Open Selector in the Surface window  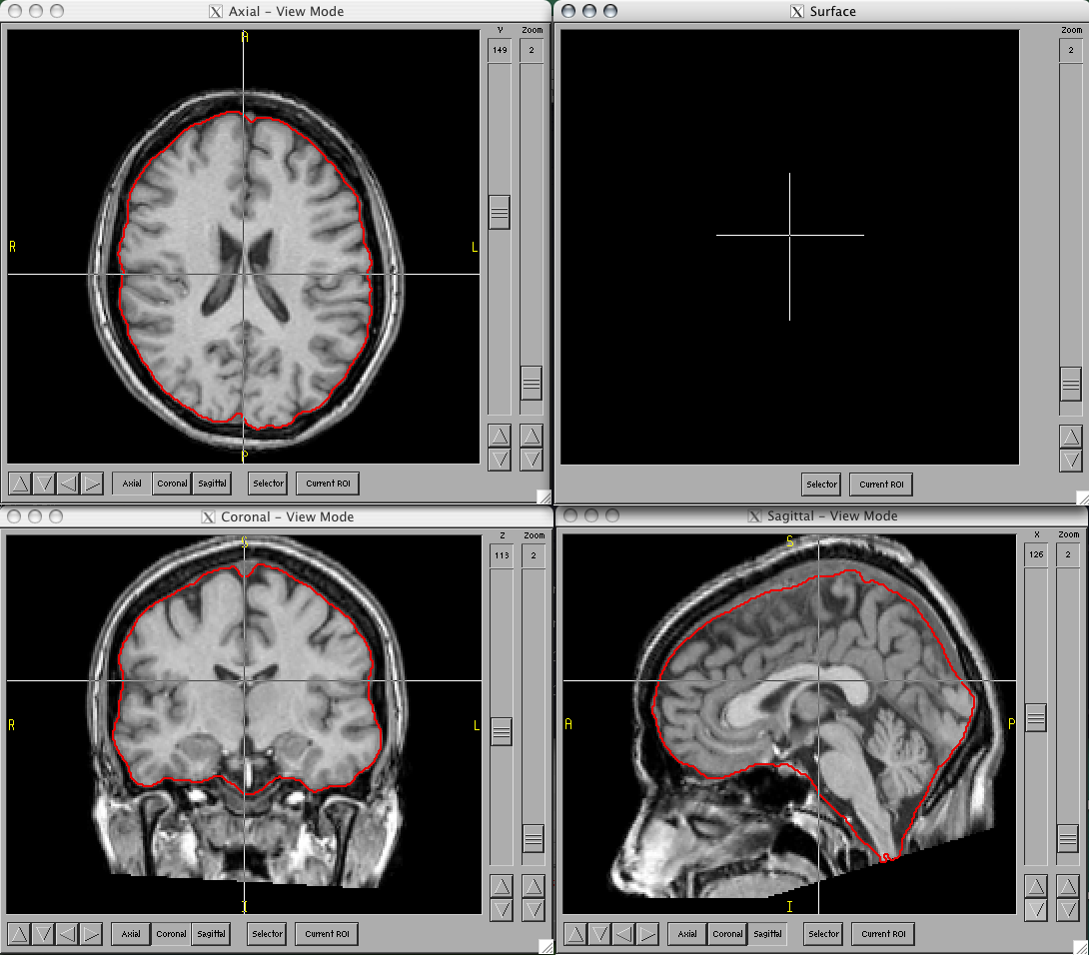(821, 484)
